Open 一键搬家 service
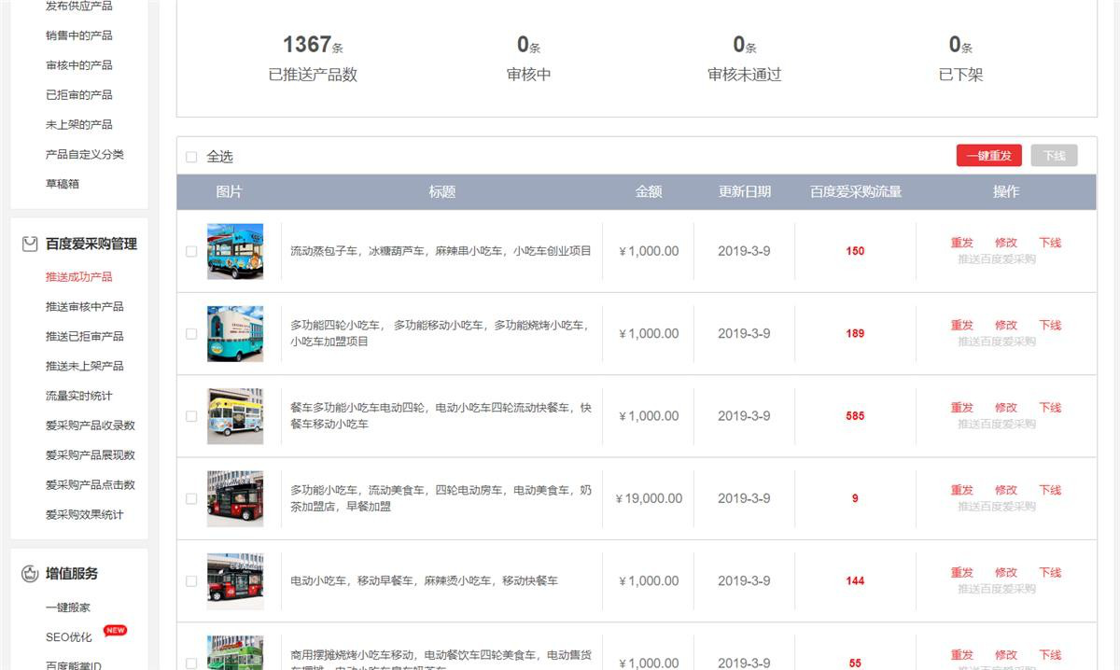This screenshot has height=670, width=1120. (68, 607)
